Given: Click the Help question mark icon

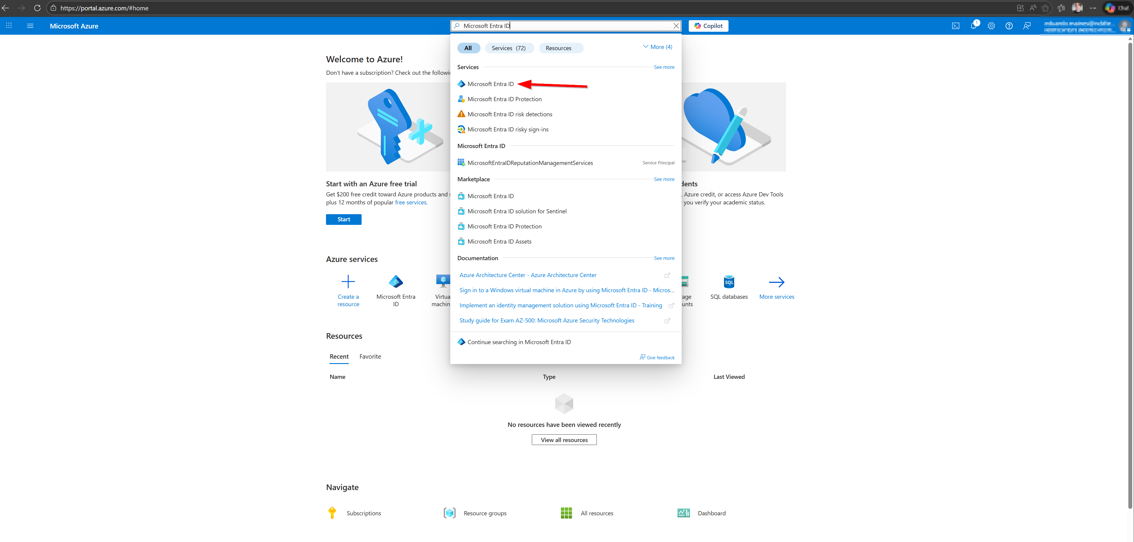Looking at the screenshot, I should click(x=1009, y=26).
